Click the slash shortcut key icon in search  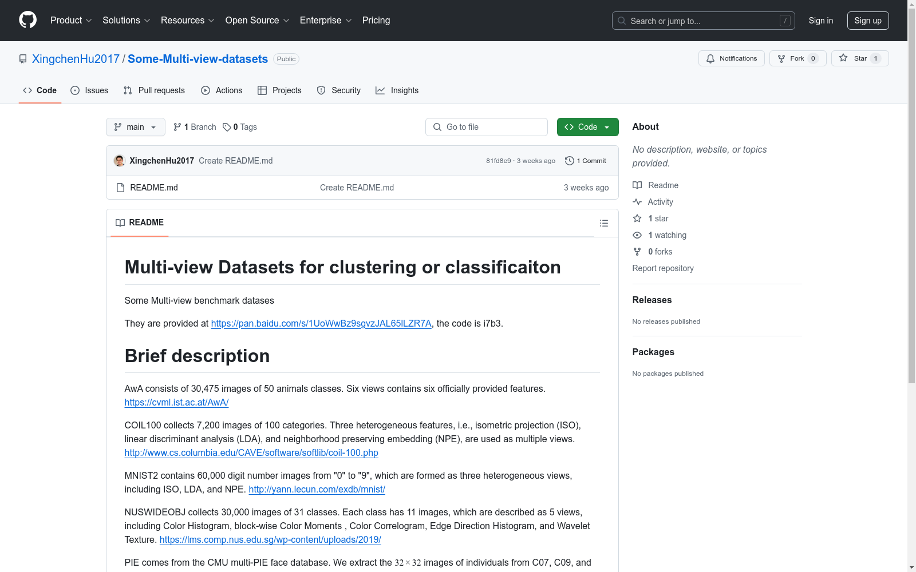(x=785, y=21)
